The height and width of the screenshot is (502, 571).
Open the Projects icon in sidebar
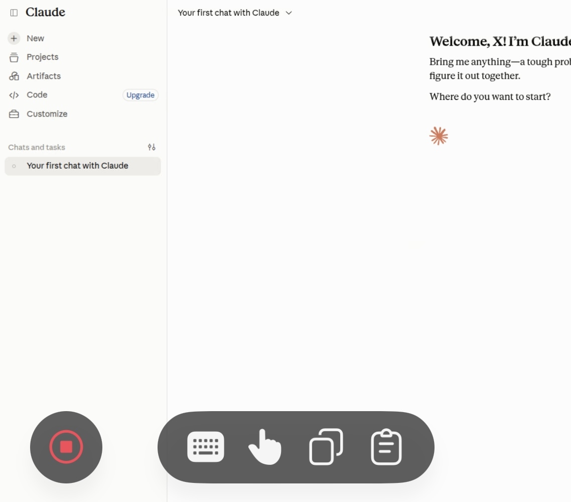click(x=14, y=57)
